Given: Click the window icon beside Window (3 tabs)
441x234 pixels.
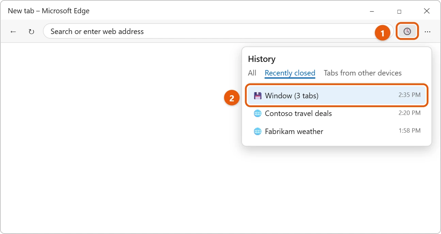Looking at the screenshot, I should (257, 96).
